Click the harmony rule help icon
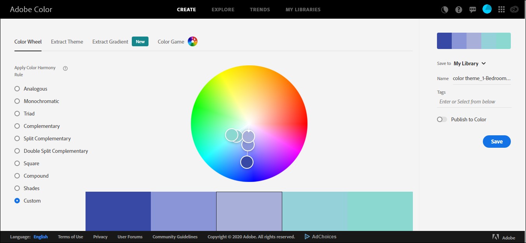The image size is (526, 243). (65, 68)
